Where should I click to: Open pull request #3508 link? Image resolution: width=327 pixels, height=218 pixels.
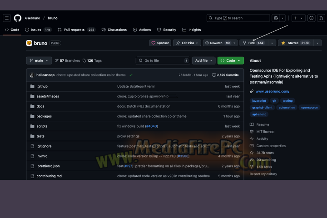[183, 156]
